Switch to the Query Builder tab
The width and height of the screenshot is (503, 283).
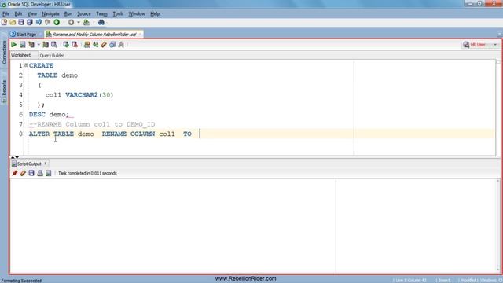[x=52, y=56]
